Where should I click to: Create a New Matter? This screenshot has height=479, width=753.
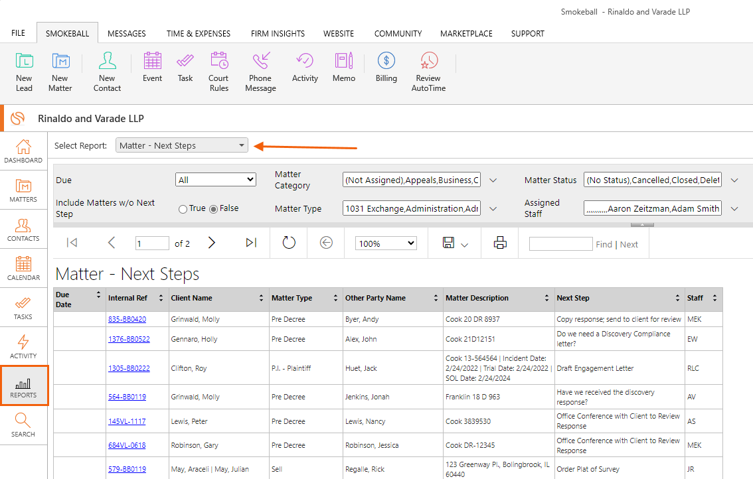(60, 72)
